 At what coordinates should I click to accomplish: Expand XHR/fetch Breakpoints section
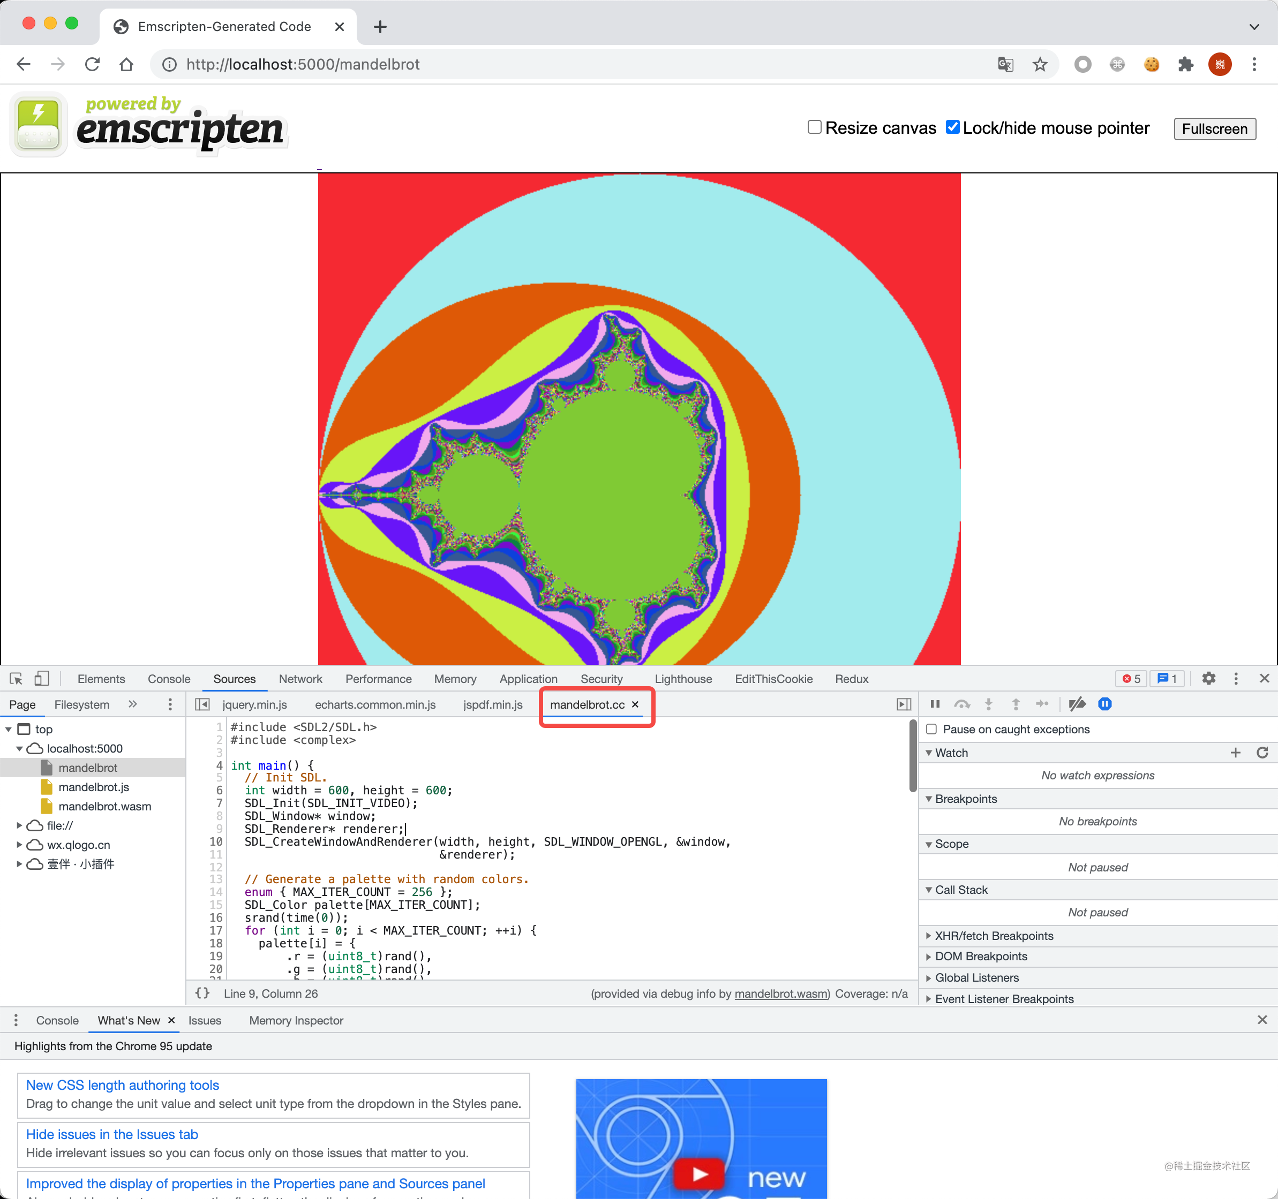[929, 936]
